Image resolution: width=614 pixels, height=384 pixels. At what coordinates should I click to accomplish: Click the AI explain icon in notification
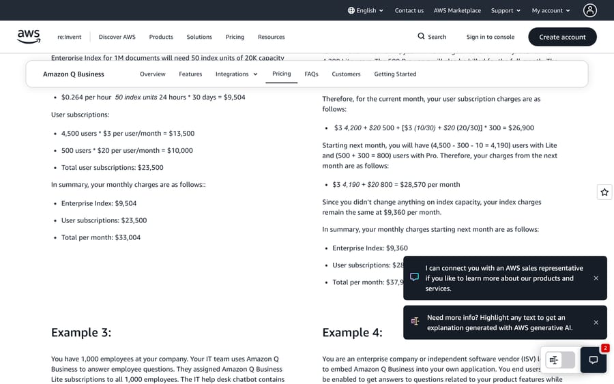click(415, 321)
